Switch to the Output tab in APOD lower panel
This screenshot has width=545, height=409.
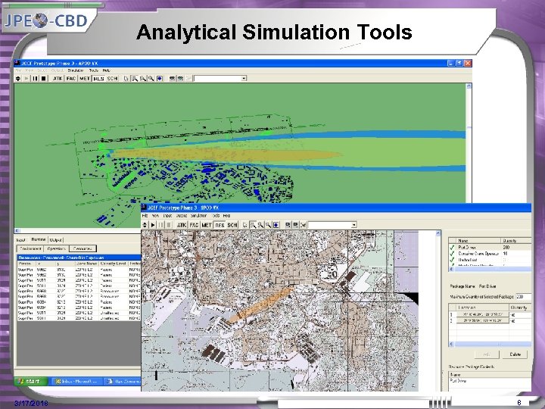(55, 240)
